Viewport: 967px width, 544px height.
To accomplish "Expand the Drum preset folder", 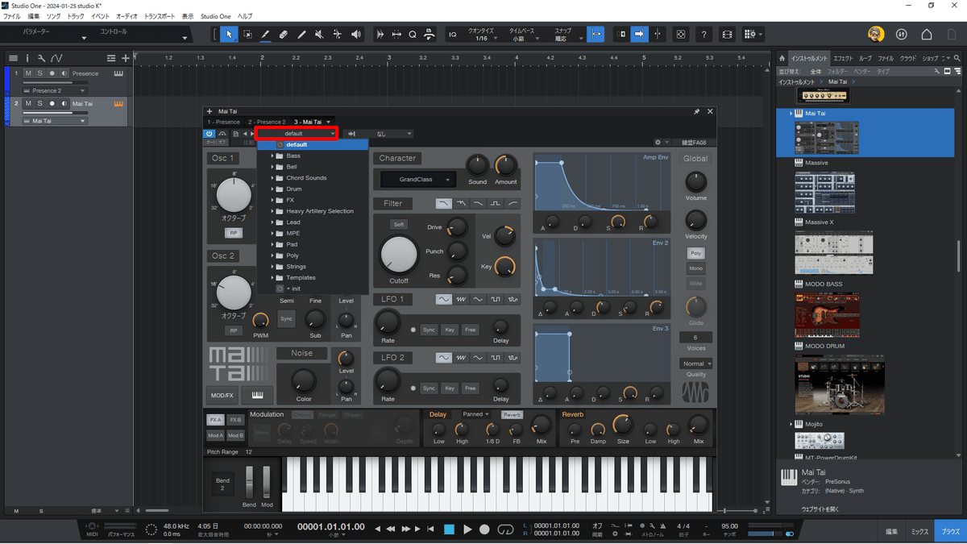I will click(272, 189).
